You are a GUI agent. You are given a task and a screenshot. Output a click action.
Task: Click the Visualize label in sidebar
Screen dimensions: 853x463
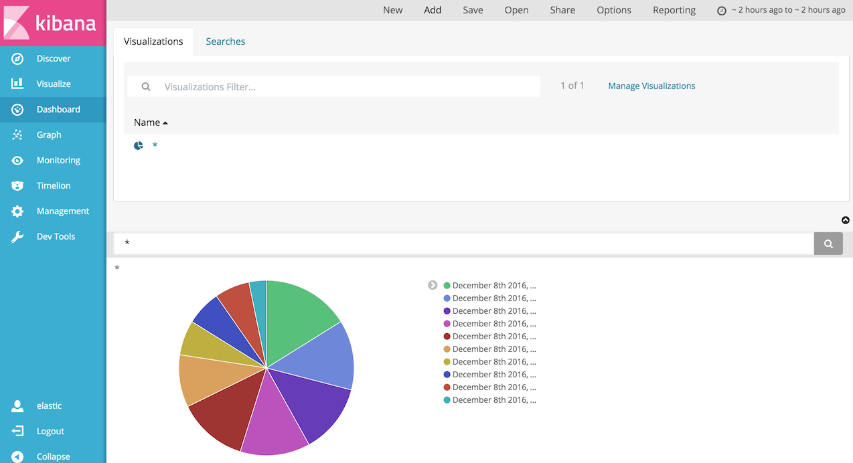click(54, 84)
